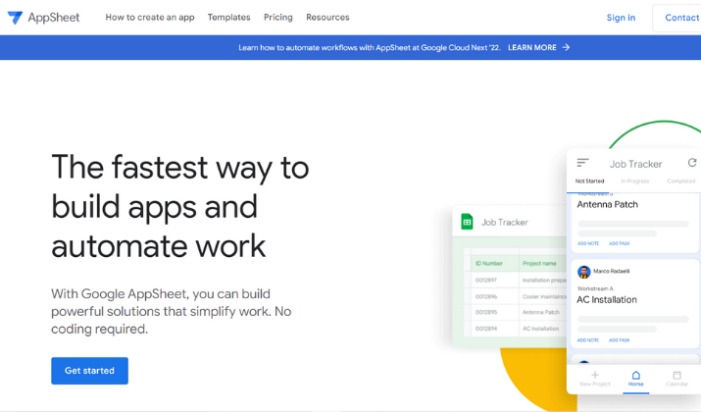Click the AppSheet logo icon
701x412 pixels.
[x=15, y=18]
